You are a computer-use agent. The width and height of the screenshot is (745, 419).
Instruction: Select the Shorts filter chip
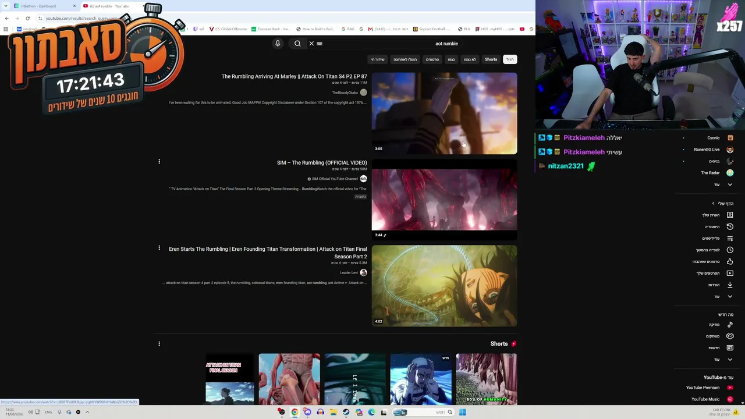[491, 59]
